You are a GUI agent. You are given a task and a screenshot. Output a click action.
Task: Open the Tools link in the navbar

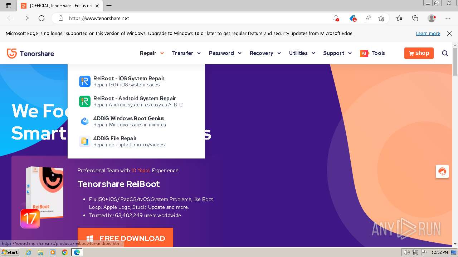tap(378, 53)
